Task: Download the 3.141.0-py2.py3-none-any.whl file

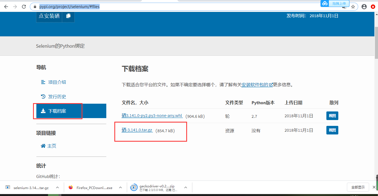Action: (x=152, y=116)
